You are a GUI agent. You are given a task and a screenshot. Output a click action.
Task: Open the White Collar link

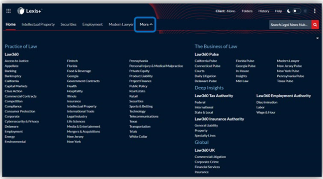point(138,136)
